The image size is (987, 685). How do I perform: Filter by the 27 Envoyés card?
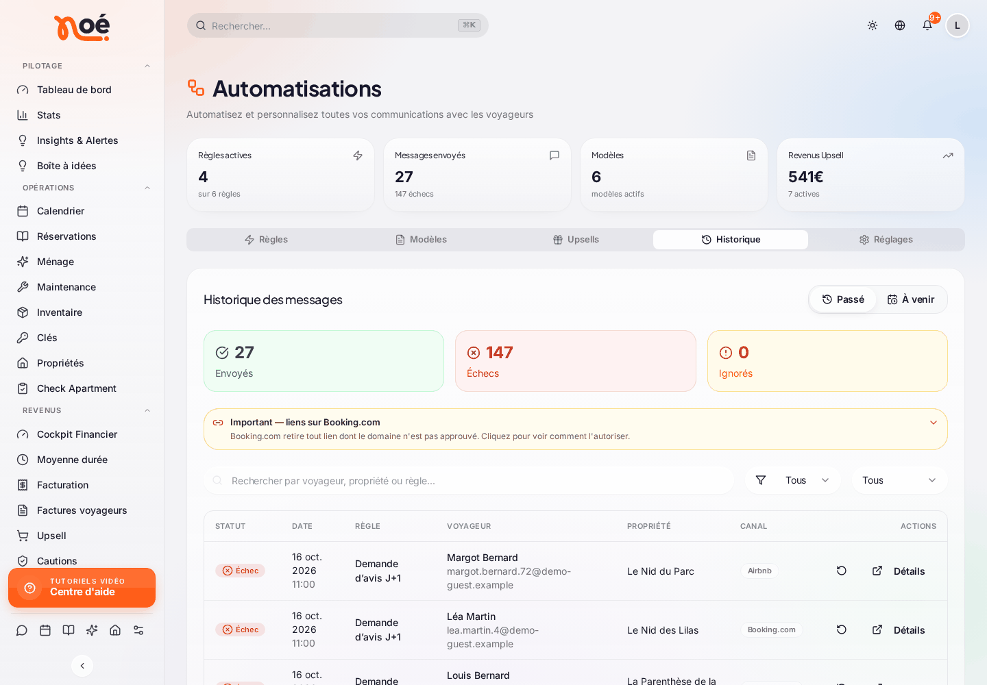pyautogui.click(x=324, y=361)
